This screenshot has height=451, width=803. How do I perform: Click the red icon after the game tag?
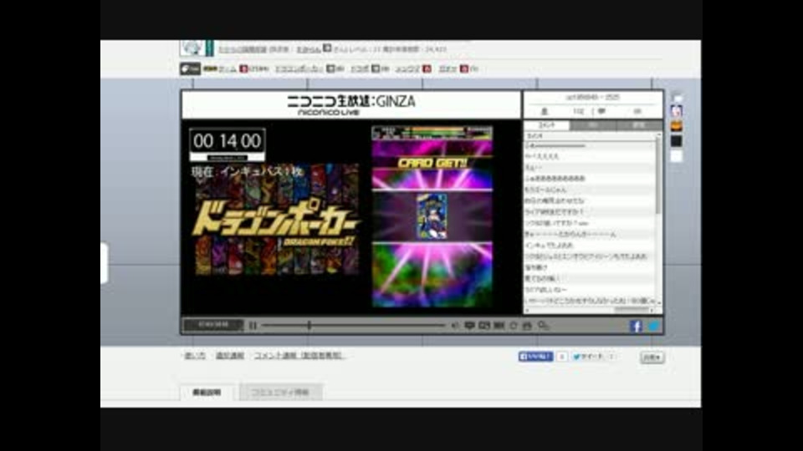pos(243,68)
